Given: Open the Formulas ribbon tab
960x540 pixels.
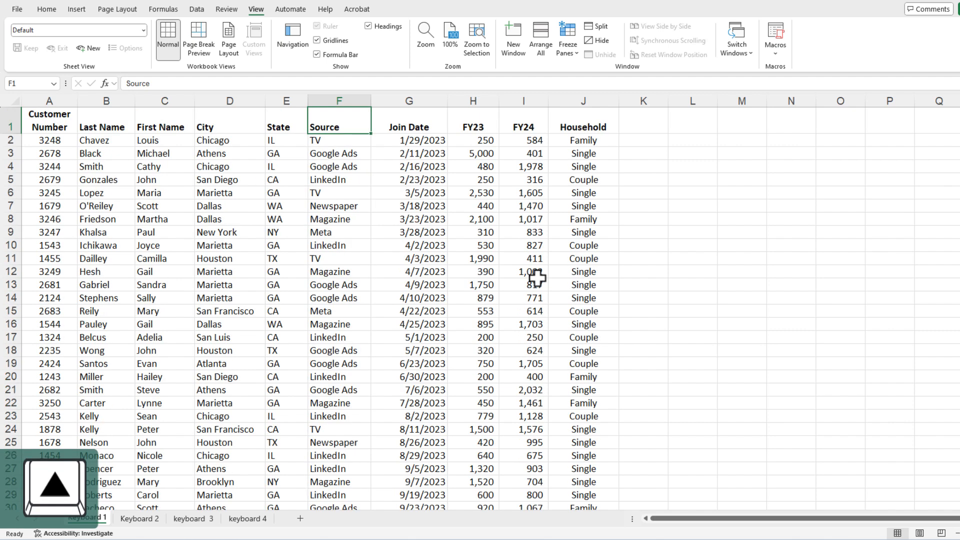Looking at the screenshot, I should [x=163, y=9].
